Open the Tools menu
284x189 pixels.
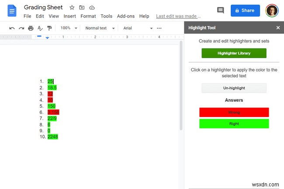(x=107, y=16)
